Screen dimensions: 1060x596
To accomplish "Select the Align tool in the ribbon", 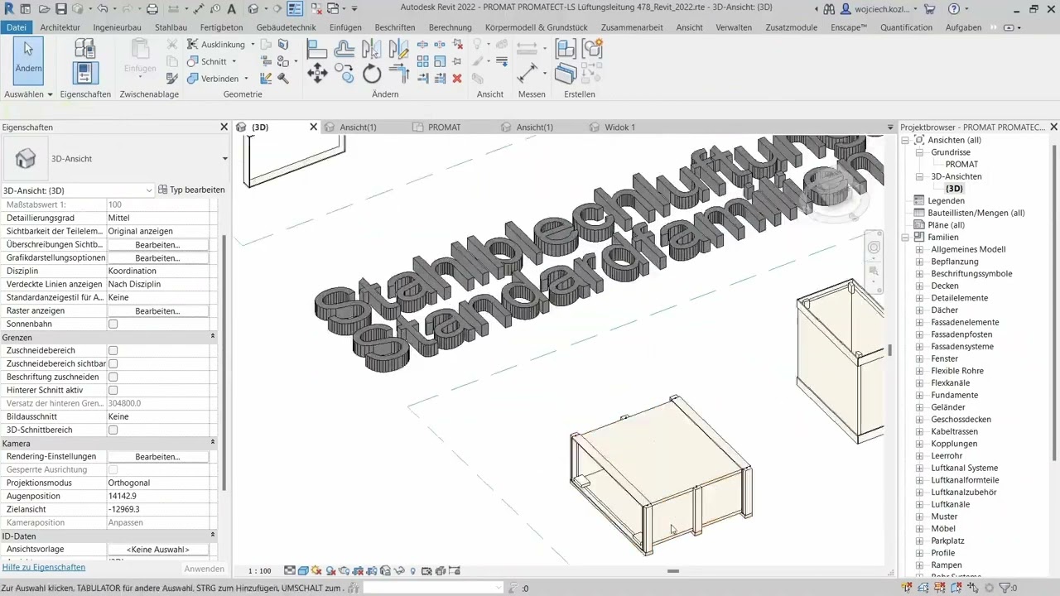I will click(317, 48).
